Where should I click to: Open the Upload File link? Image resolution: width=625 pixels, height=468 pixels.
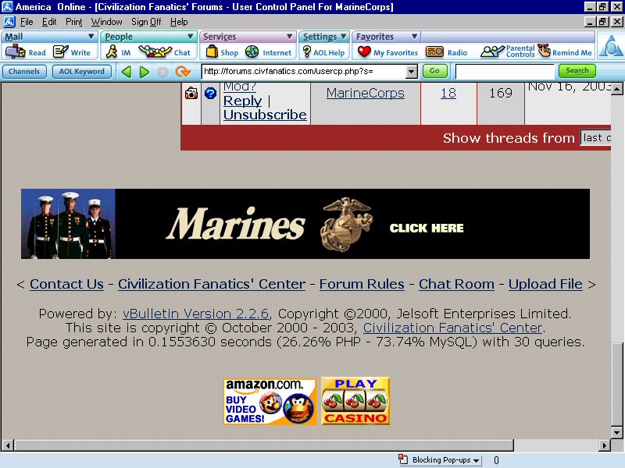[x=545, y=284]
